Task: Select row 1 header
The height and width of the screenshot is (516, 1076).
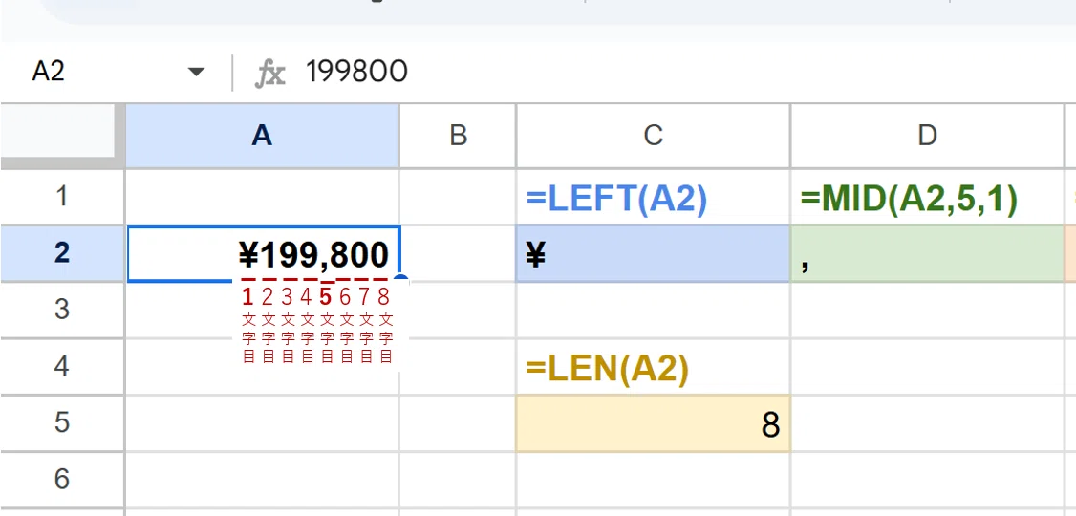Action: (62, 196)
